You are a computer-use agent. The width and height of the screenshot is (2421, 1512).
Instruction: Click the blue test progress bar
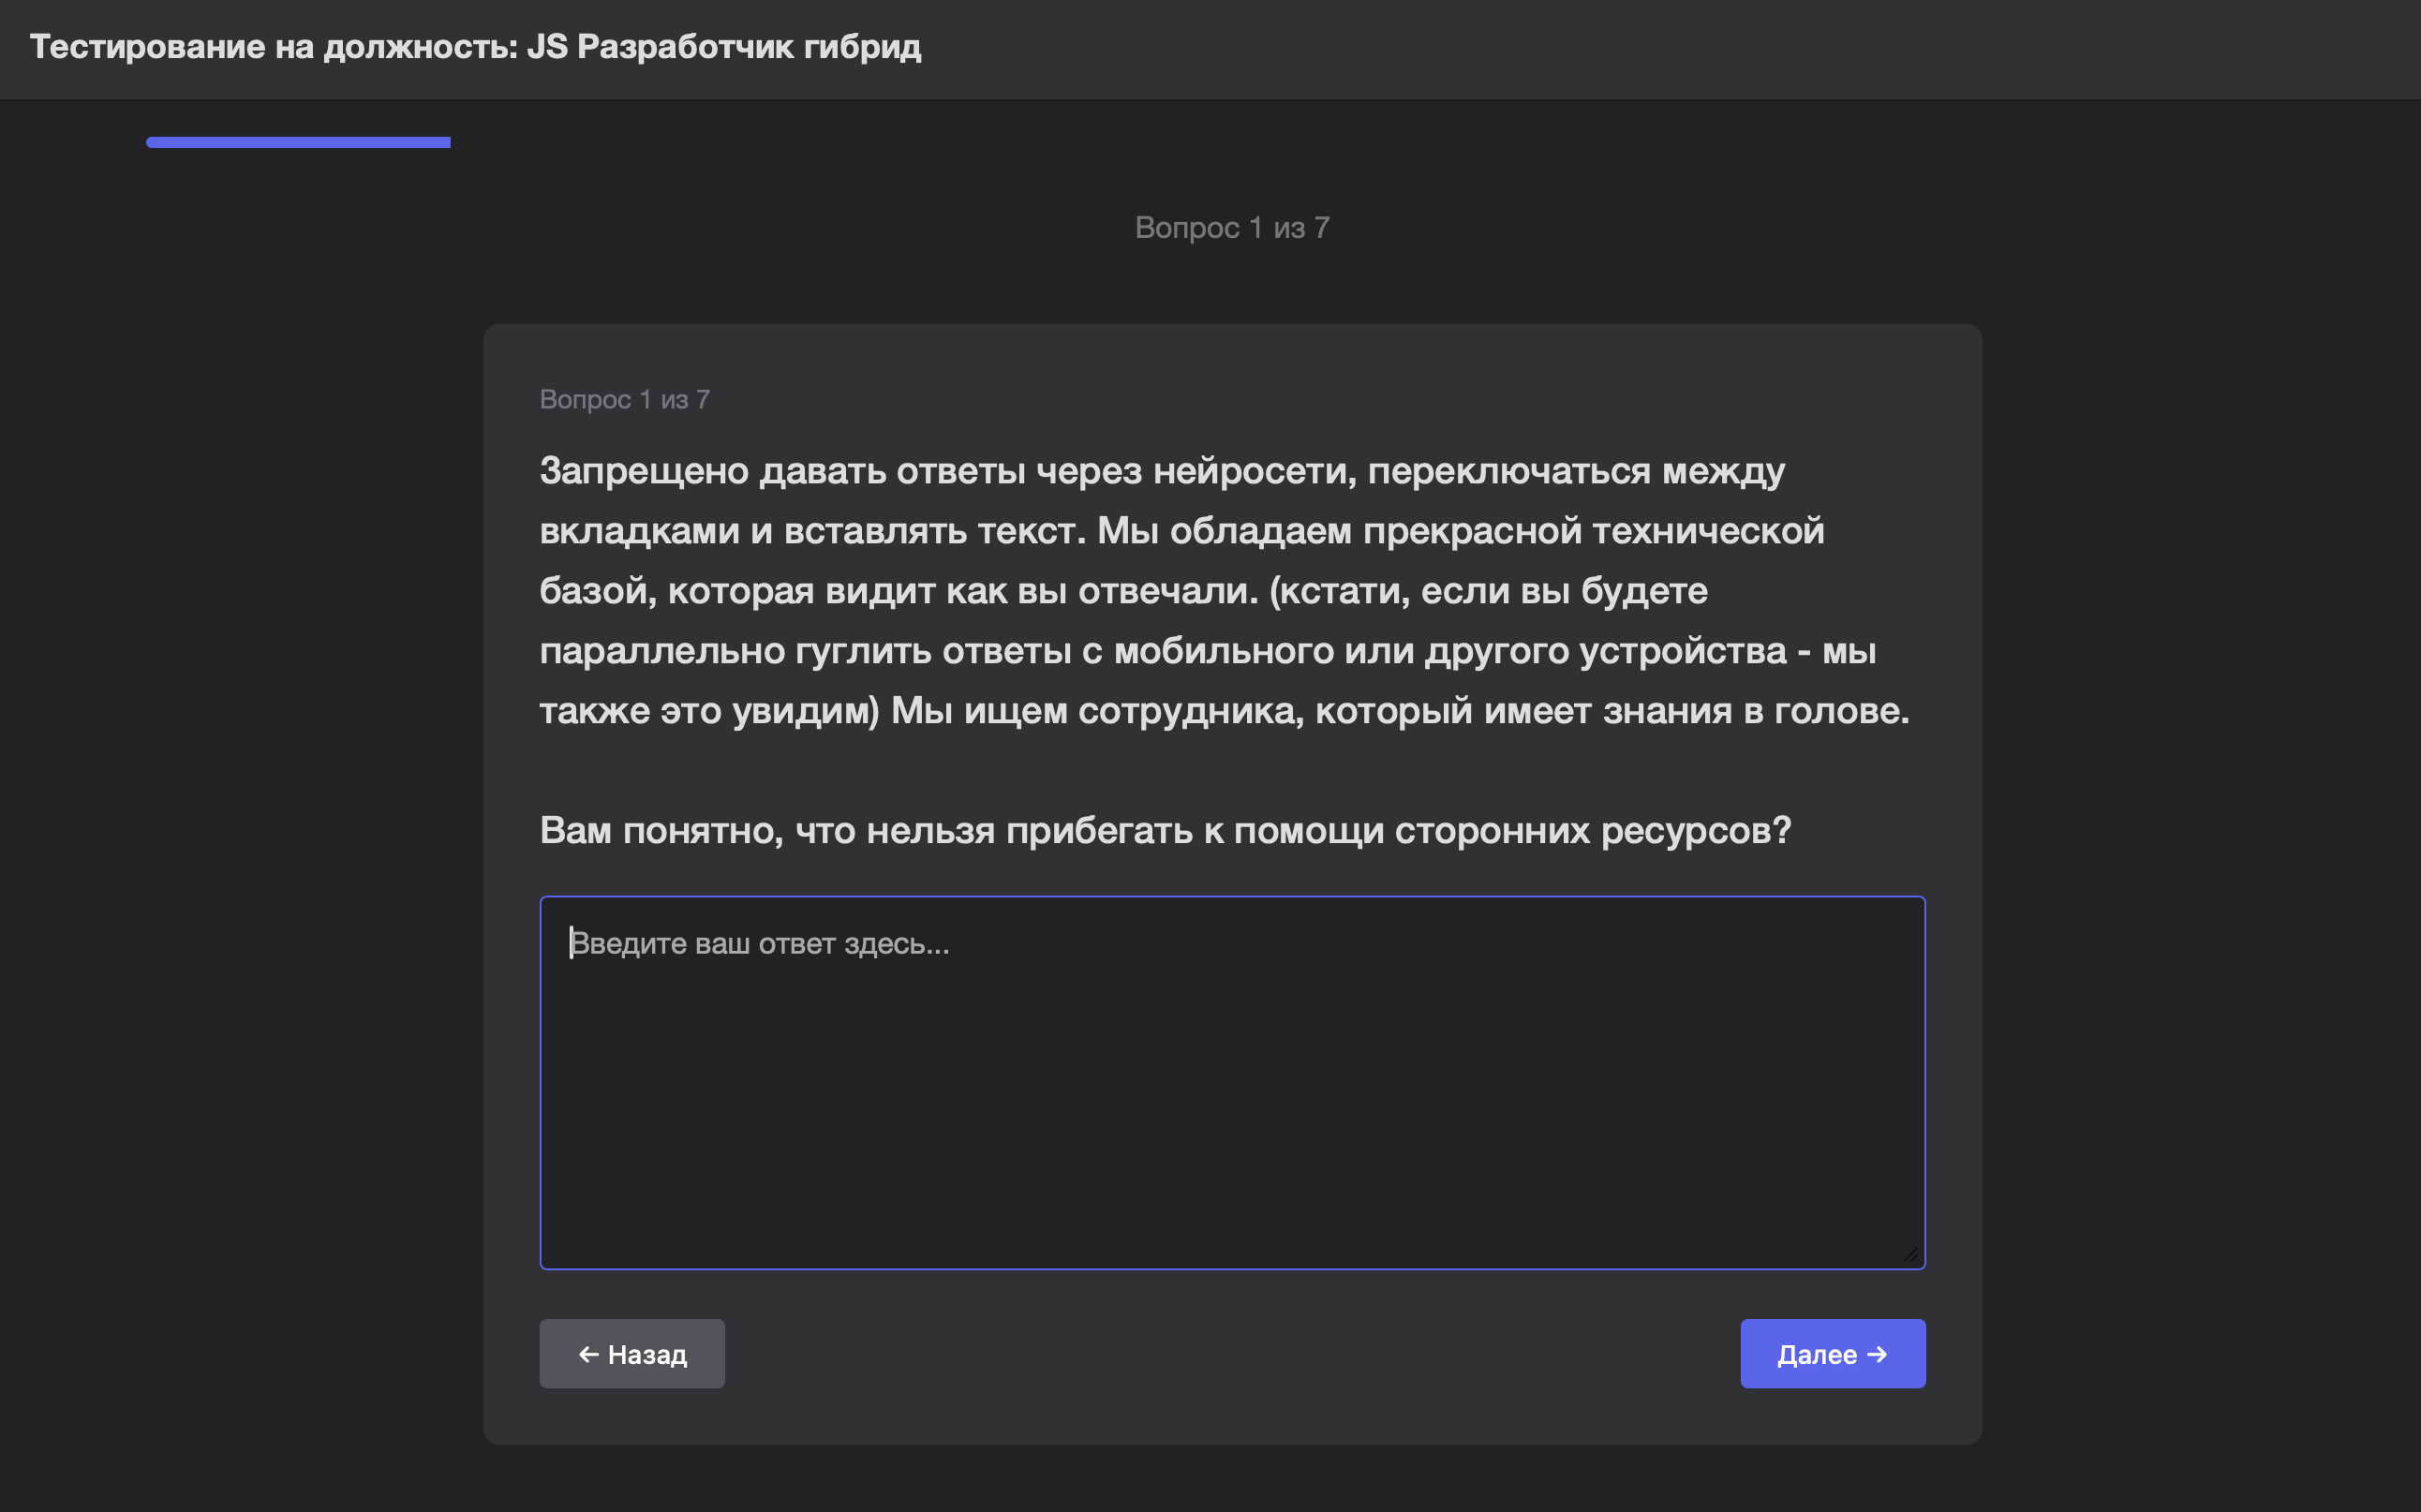click(x=298, y=143)
